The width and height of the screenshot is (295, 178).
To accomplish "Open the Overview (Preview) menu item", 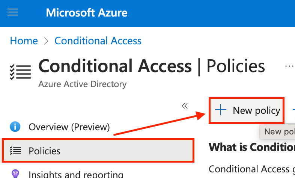I will click(x=69, y=127).
